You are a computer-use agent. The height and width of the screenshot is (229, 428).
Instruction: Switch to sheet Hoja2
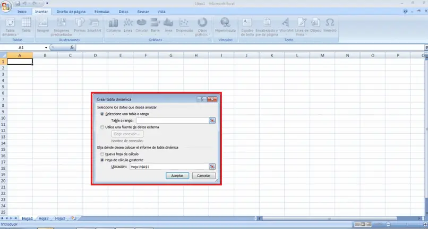44,218
